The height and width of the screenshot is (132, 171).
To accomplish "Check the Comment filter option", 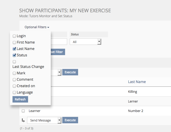I will coord(14,80).
